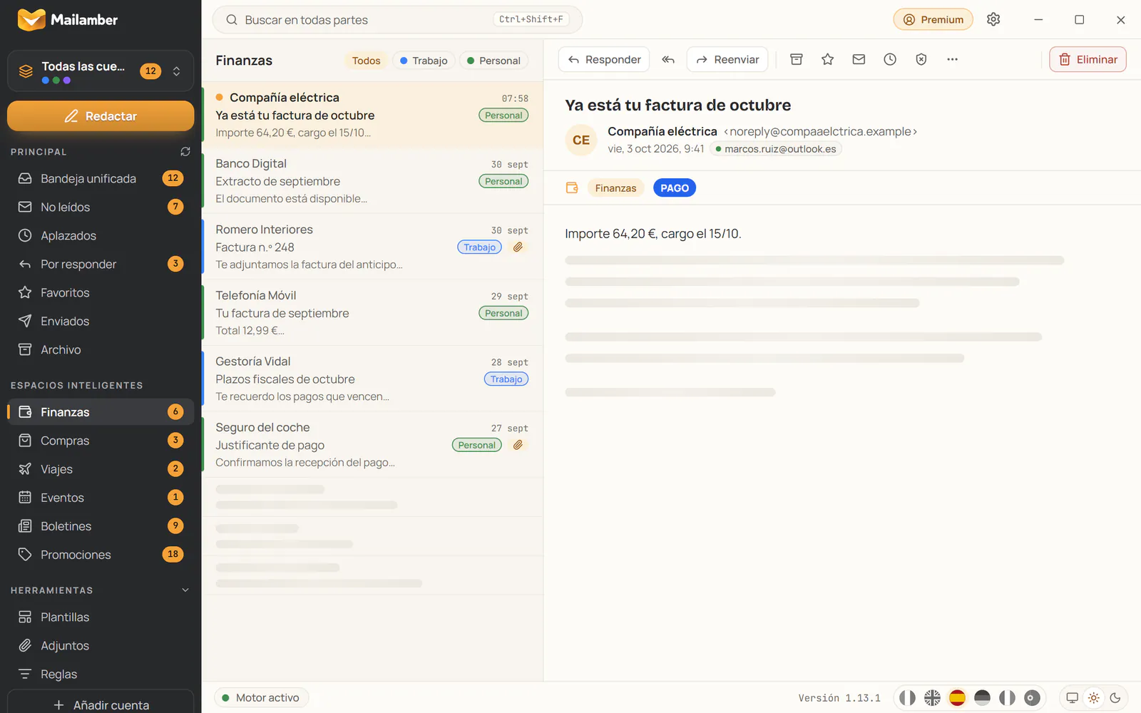Viewport: 1141px width, 713px height.
Task: Open Reglas in the sidebar
Action: coord(100,674)
